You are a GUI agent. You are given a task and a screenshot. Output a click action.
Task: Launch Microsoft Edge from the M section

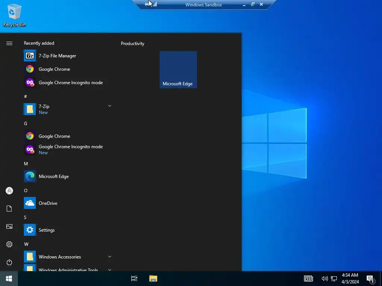coord(68,176)
